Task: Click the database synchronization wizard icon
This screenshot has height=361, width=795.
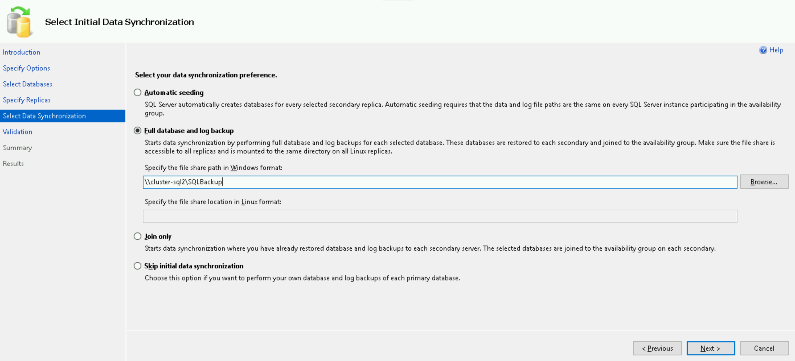Action: pos(19,22)
